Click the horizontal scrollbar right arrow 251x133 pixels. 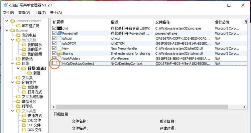(x=244, y=107)
